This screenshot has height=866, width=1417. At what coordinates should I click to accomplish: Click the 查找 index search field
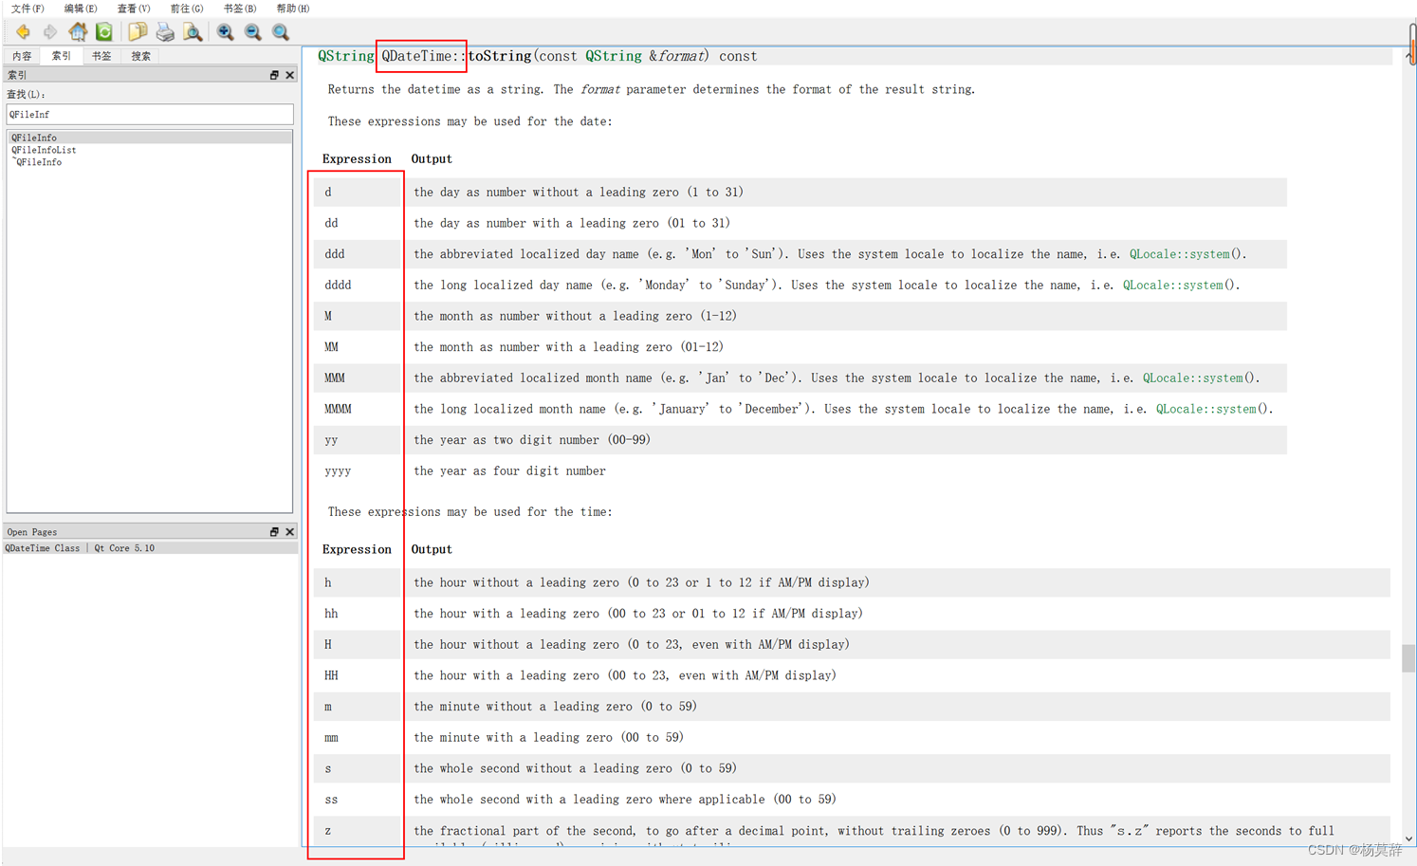[x=150, y=115]
